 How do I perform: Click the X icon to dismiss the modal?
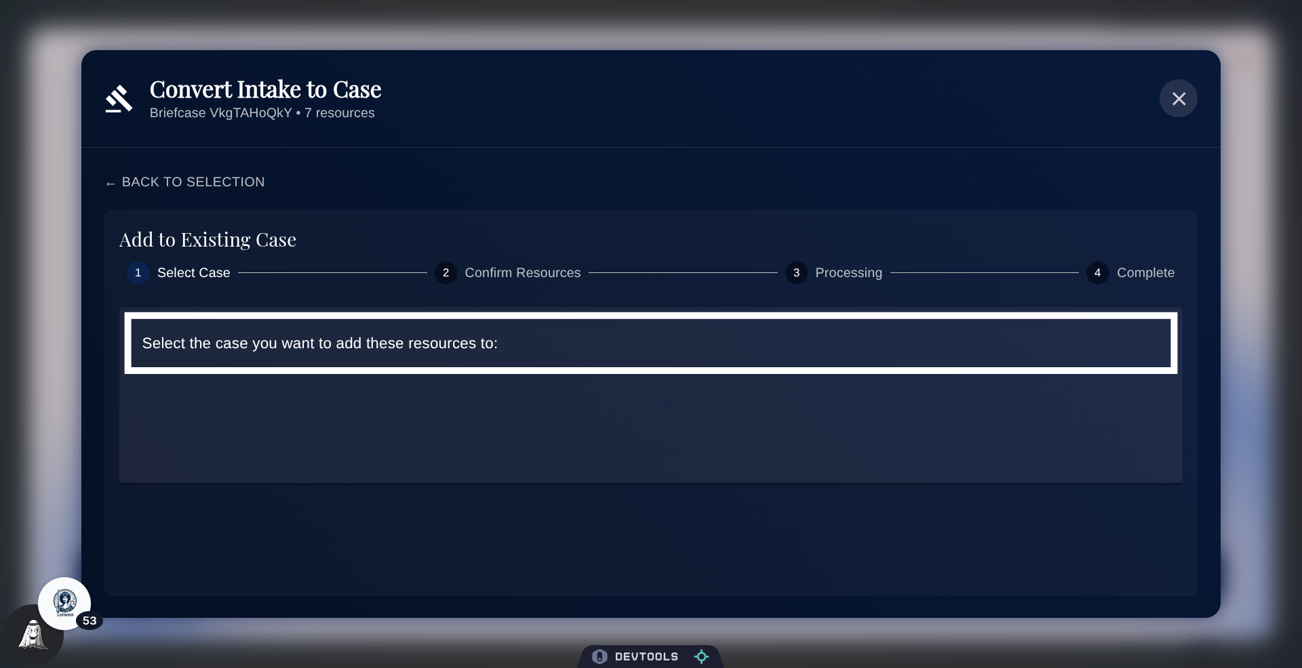click(1179, 98)
